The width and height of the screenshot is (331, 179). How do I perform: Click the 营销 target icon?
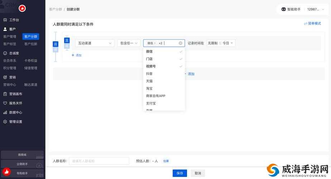(x=5, y=77)
